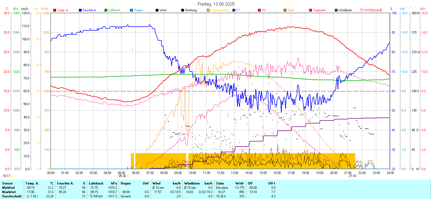Click the 16:17 day length label

[x=6, y=176]
